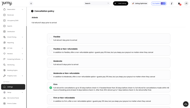Click the Add Listing button

121,4
